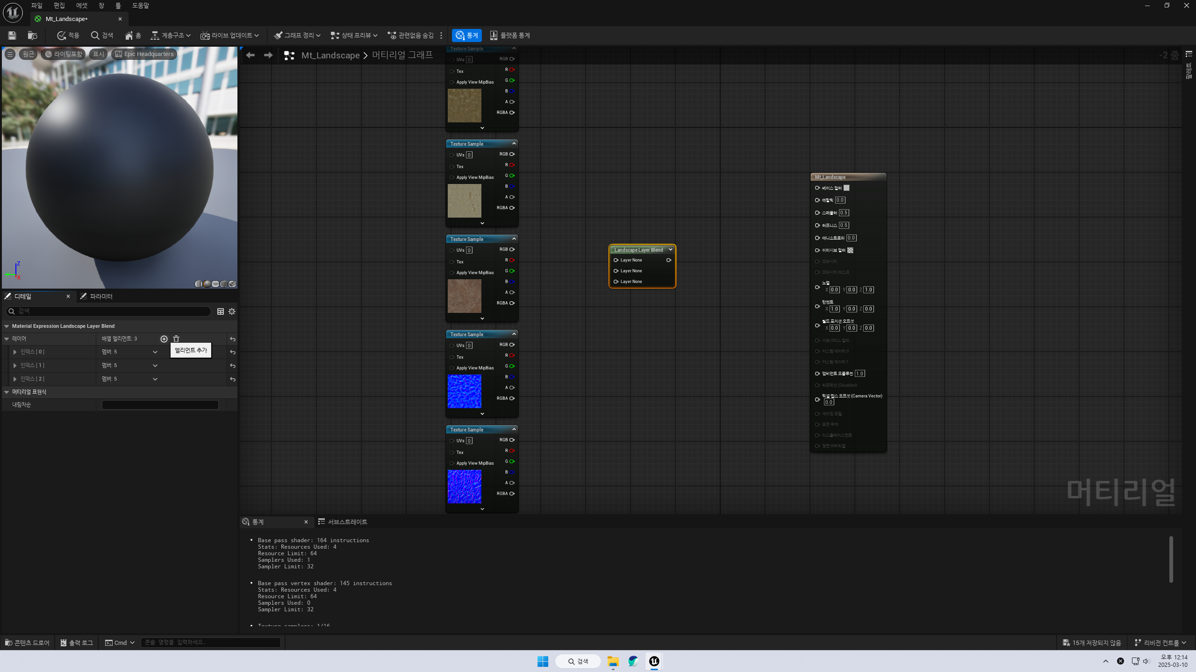Click trash icon to empty Layers array
Screen dimensions: 1196x672
coord(176,339)
